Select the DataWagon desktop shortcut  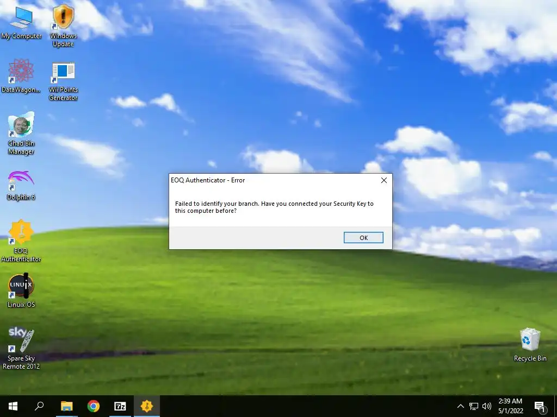[x=21, y=76]
